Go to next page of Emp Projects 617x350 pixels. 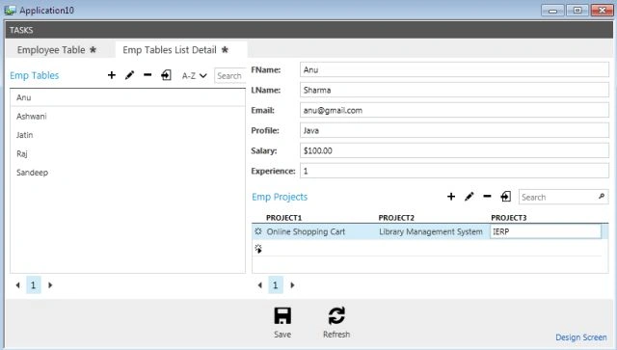point(292,285)
